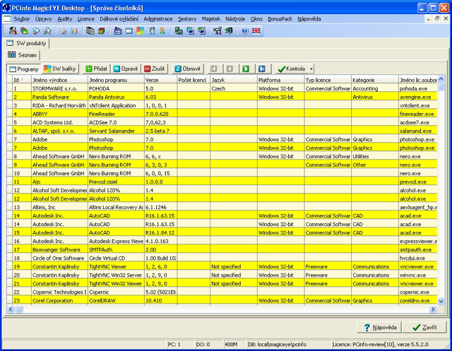Select the Seznam tab
The image size is (452, 351).
(x=23, y=55)
